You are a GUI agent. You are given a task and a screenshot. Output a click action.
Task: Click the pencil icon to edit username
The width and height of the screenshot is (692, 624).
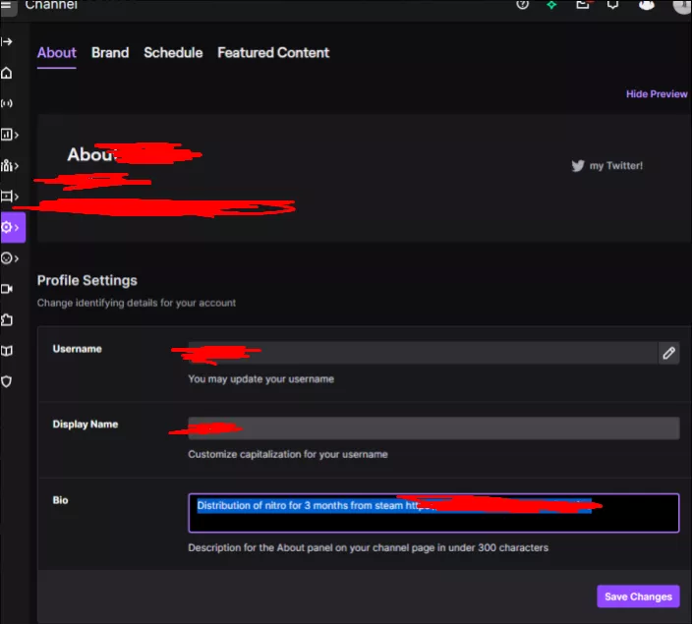click(x=668, y=353)
